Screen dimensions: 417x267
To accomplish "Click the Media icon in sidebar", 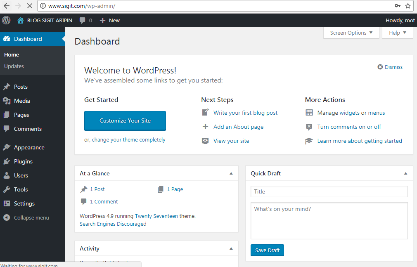I will pyautogui.click(x=7, y=101).
